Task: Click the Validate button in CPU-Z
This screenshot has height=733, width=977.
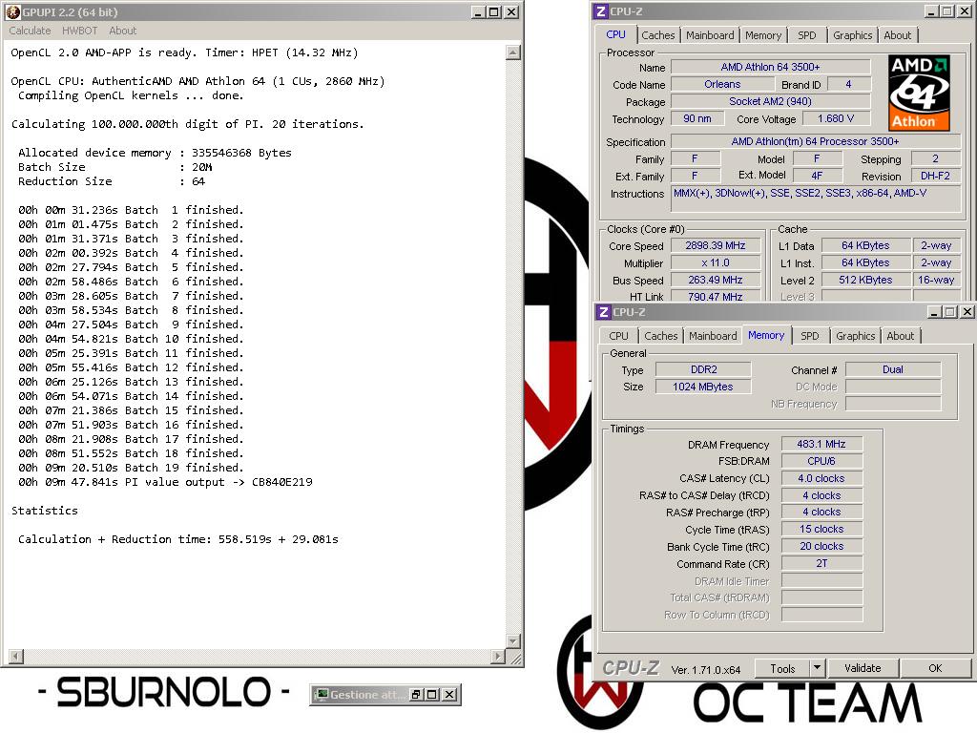Action: (863, 668)
